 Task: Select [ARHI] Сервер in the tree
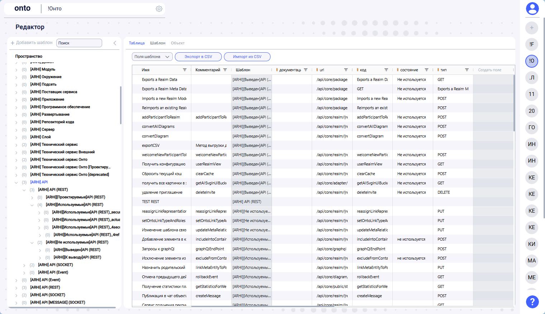42,130
